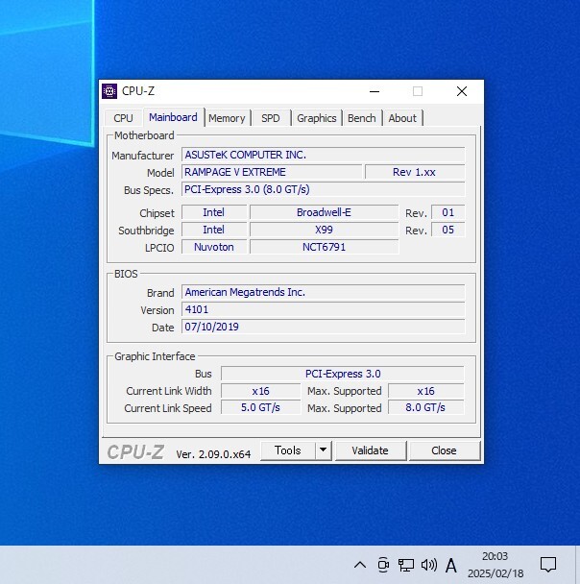Image resolution: width=580 pixels, height=584 pixels.
Task: Expand the Tools dropdown arrow
Action: pos(323,450)
